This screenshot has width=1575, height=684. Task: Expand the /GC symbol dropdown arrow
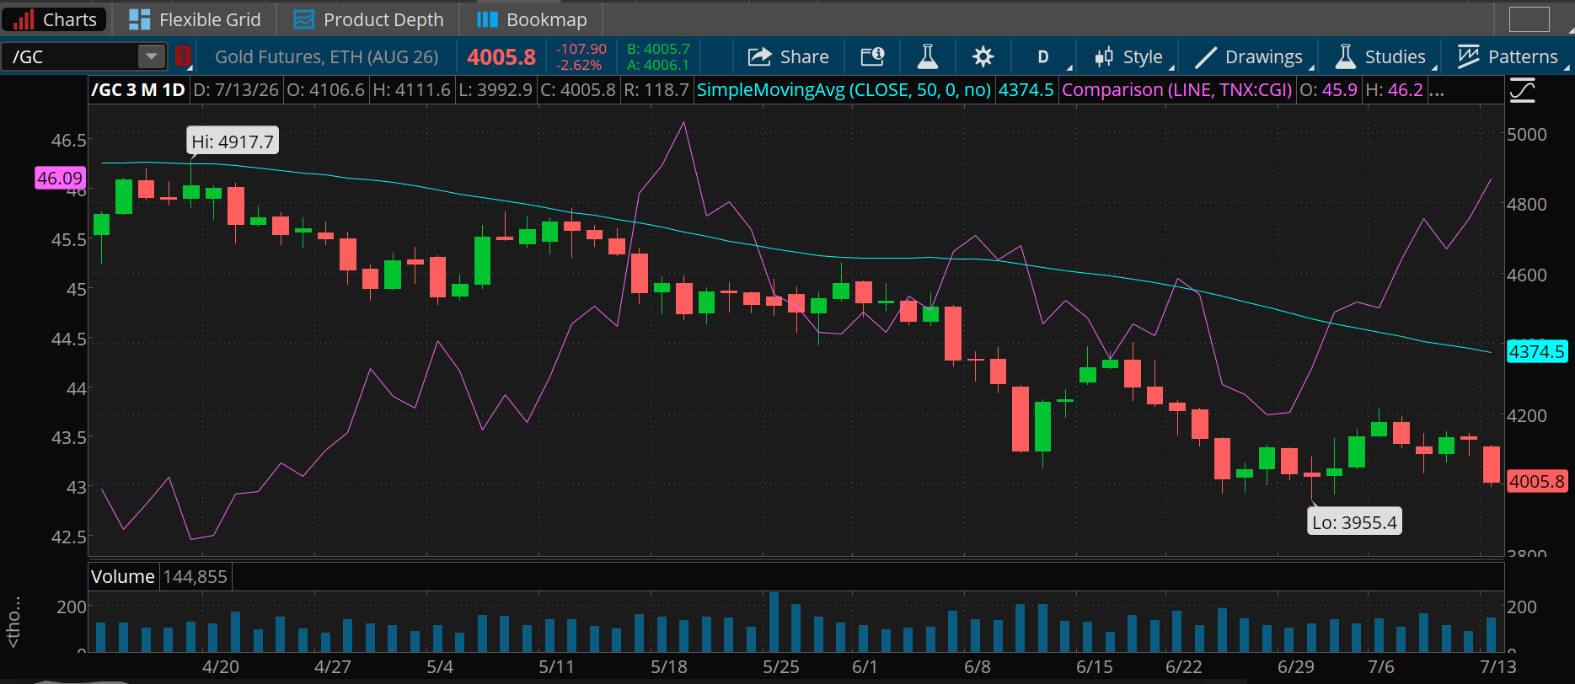[151, 56]
